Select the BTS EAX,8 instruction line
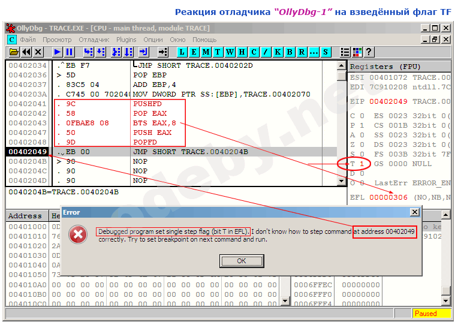This screenshot has width=458, height=325. [x=172, y=123]
